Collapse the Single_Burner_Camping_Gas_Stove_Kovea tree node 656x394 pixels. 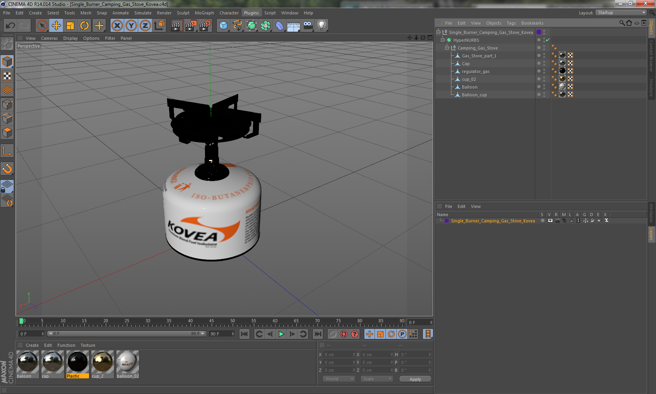(439, 32)
